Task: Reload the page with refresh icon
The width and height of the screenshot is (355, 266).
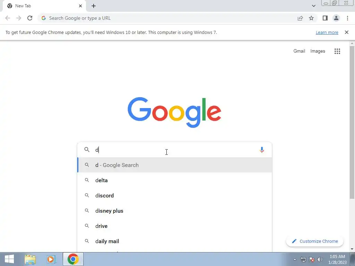Action: click(30, 18)
